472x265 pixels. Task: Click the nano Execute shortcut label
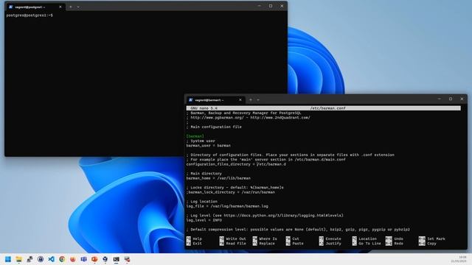click(333, 239)
